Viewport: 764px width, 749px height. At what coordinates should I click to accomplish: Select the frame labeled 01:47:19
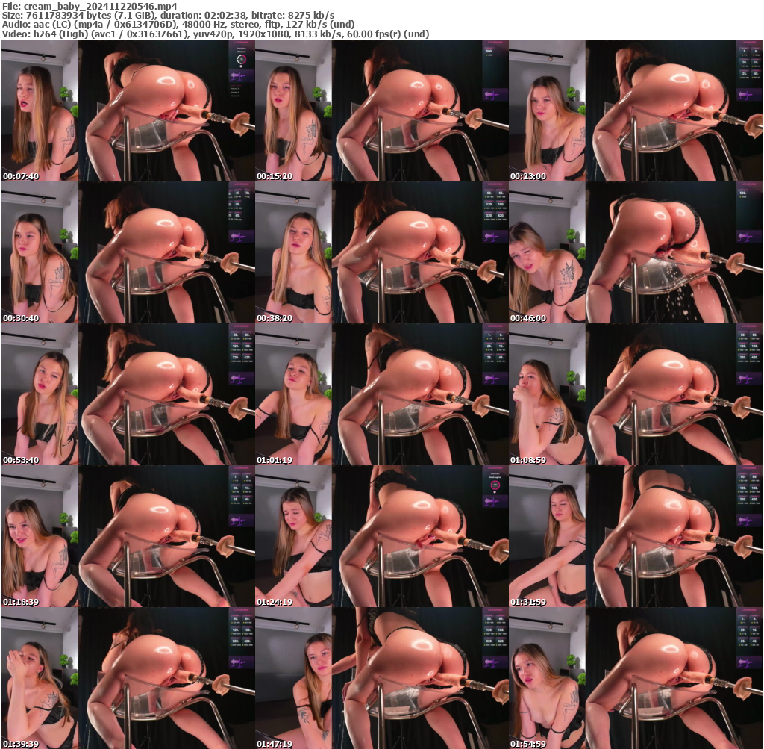[381, 678]
